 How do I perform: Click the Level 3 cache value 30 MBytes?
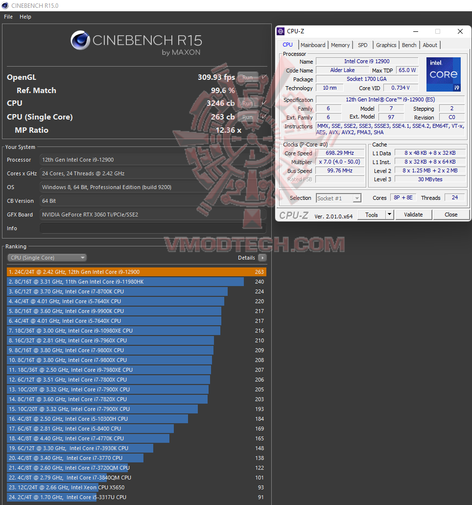[x=430, y=179]
